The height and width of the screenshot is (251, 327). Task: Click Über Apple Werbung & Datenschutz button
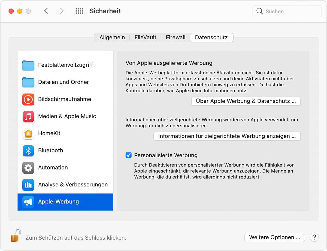point(246,101)
